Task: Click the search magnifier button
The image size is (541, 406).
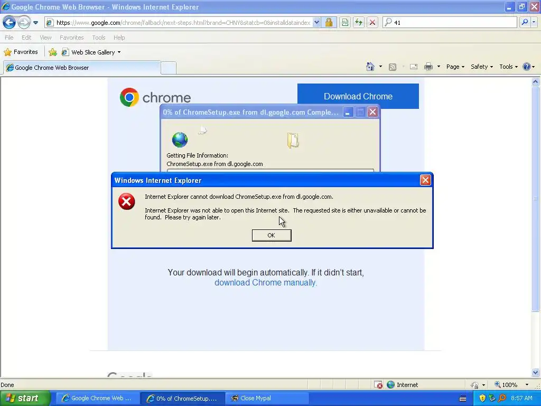Action: (x=525, y=22)
